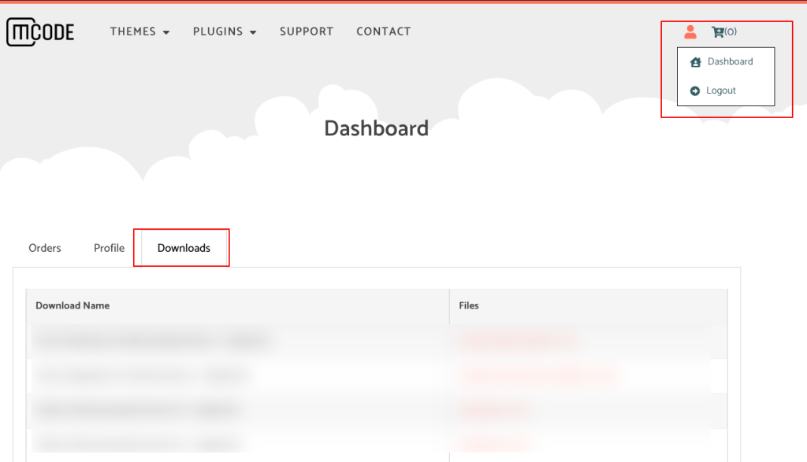
Task: Select Logout from the account menu
Action: (721, 91)
